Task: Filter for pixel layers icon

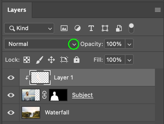Action: click(64, 28)
